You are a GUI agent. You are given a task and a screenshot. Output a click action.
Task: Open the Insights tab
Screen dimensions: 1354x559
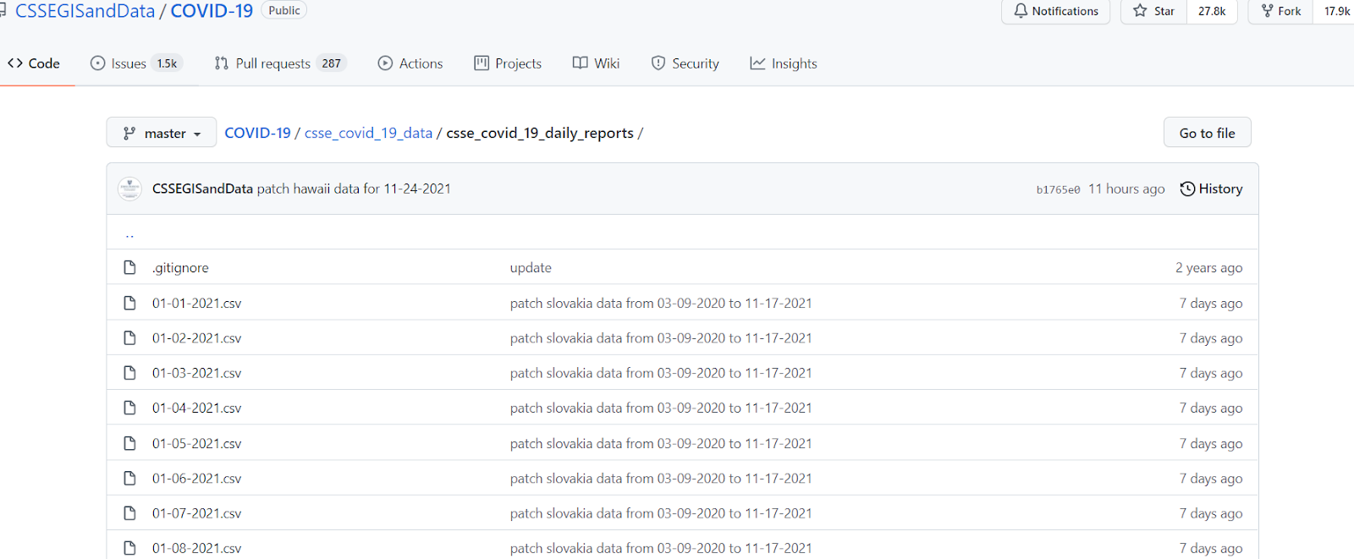[x=784, y=63]
